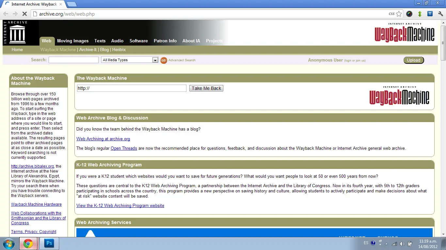Go to the Texts tab
This screenshot has height=250, width=446.
(x=100, y=41)
